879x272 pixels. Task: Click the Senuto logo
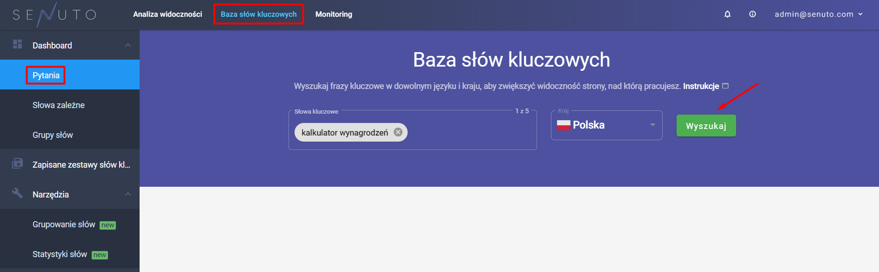point(54,14)
